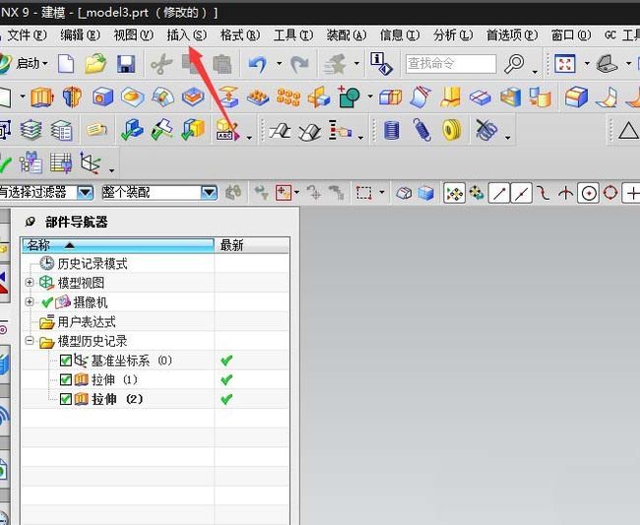Click the layer settings stack icon
Screen dimensions: 640x525
32,131
